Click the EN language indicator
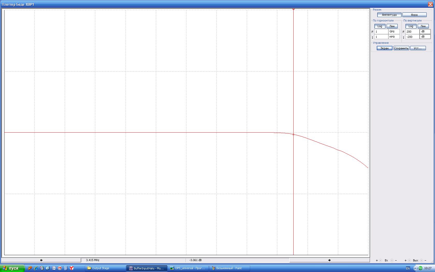 tap(408, 268)
